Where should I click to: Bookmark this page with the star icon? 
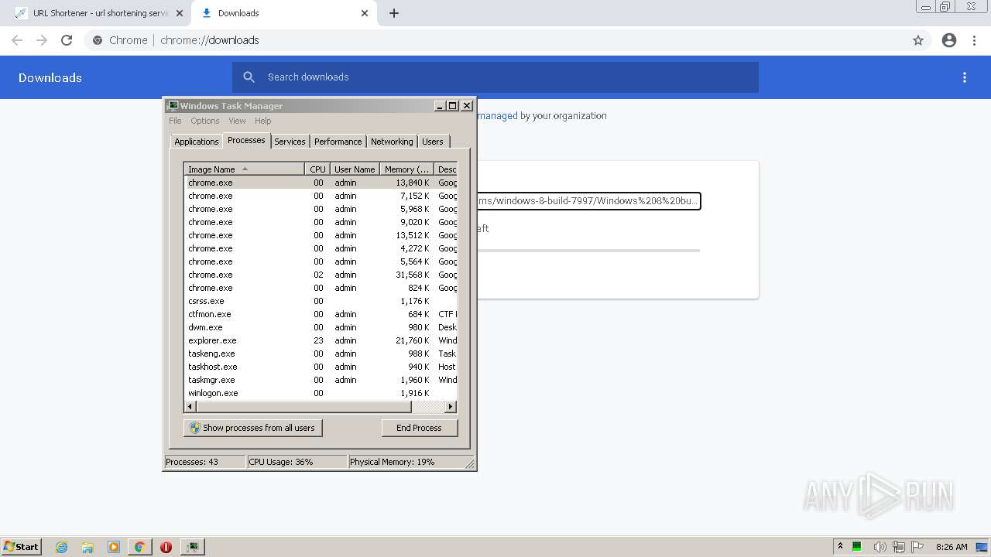pos(918,40)
